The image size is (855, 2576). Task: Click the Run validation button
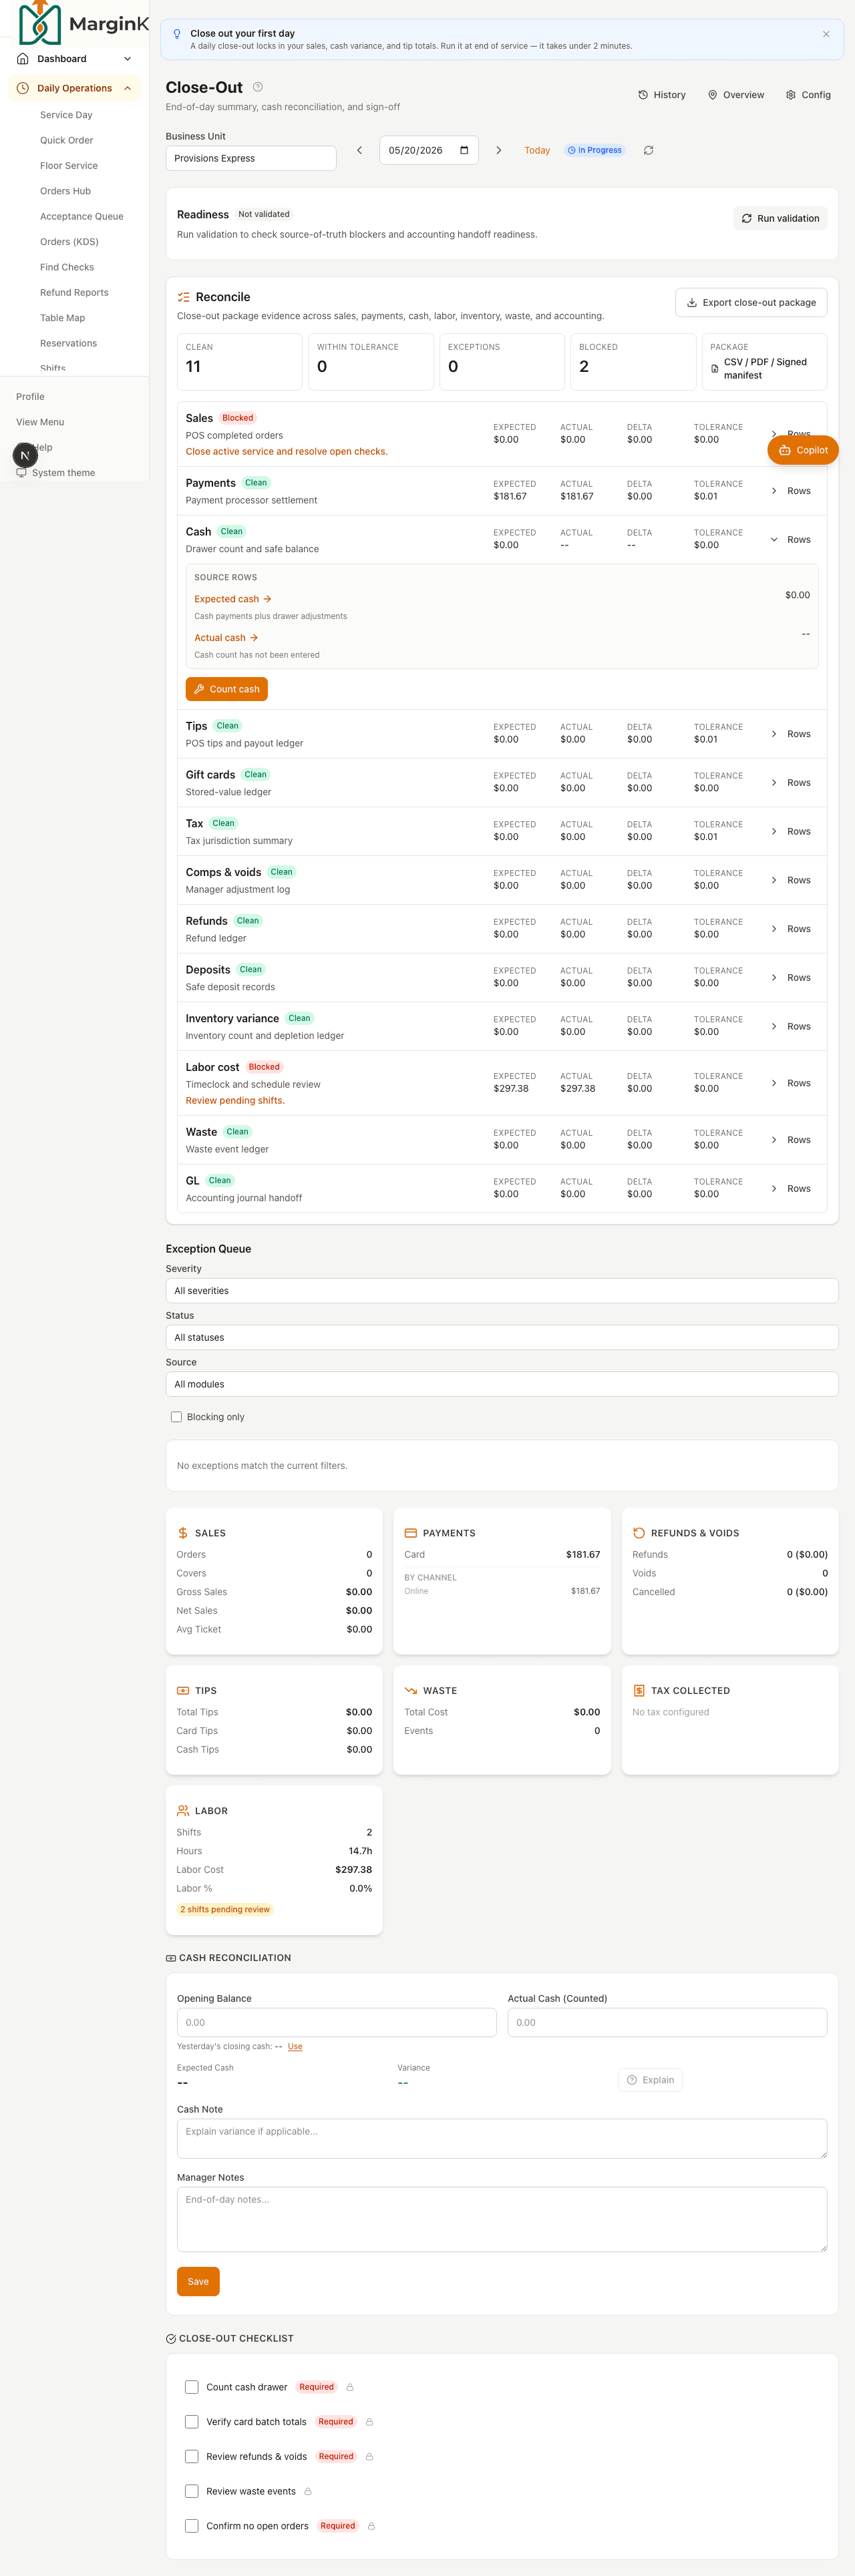[x=780, y=218]
